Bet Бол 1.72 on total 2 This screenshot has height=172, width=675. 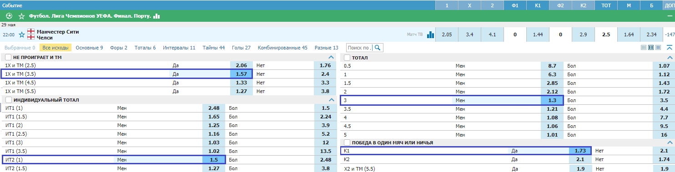click(x=664, y=92)
